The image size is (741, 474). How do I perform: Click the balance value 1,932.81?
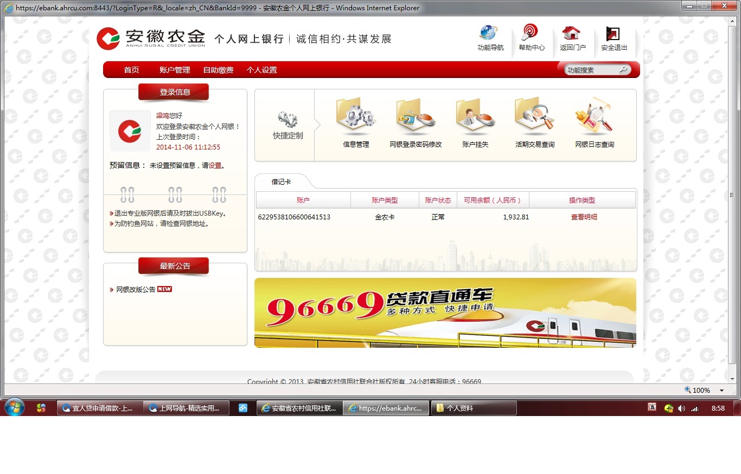(516, 217)
